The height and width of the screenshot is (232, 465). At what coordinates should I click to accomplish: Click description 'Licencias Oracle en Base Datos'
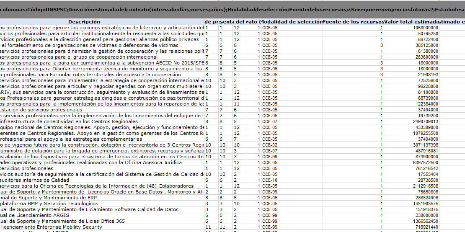click(x=102, y=192)
